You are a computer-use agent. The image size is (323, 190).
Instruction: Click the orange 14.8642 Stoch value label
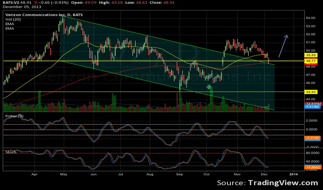pos(313,167)
